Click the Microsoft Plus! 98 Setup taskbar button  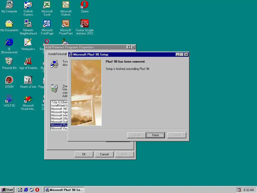point(64,190)
